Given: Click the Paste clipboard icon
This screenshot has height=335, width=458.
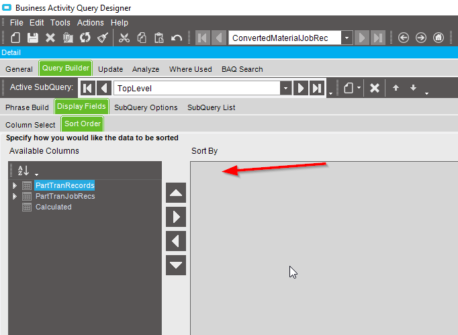Looking at the screenshot, I should (159, 38).
